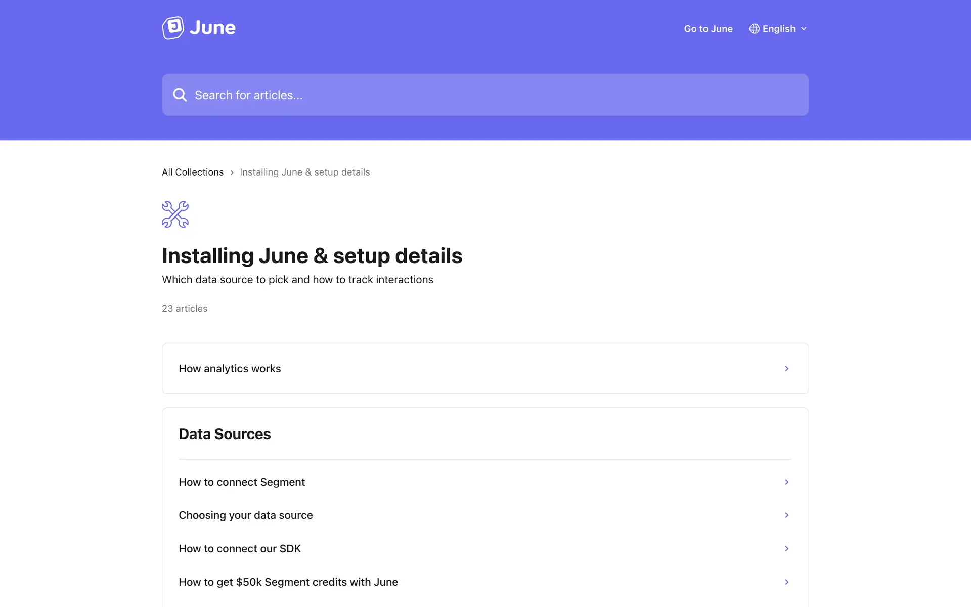The image size is (971, 607).
Task: Open the Choosing your data source article
Action: pyautogui.click(x=246, y=515)
